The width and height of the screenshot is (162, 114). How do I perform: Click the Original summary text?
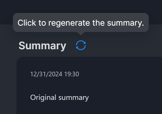[59, 98]
